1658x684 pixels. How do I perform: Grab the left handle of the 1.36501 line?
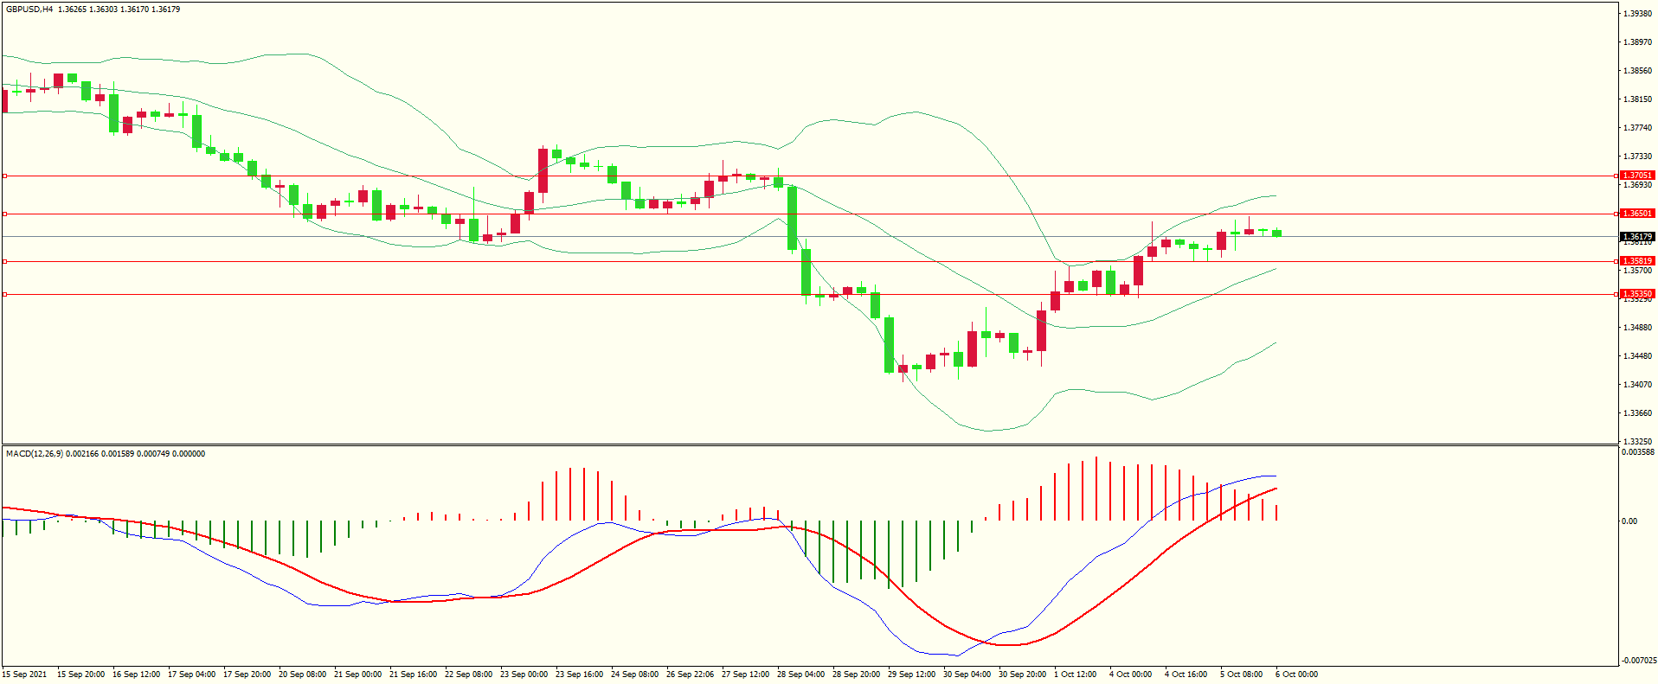point(4,214)
